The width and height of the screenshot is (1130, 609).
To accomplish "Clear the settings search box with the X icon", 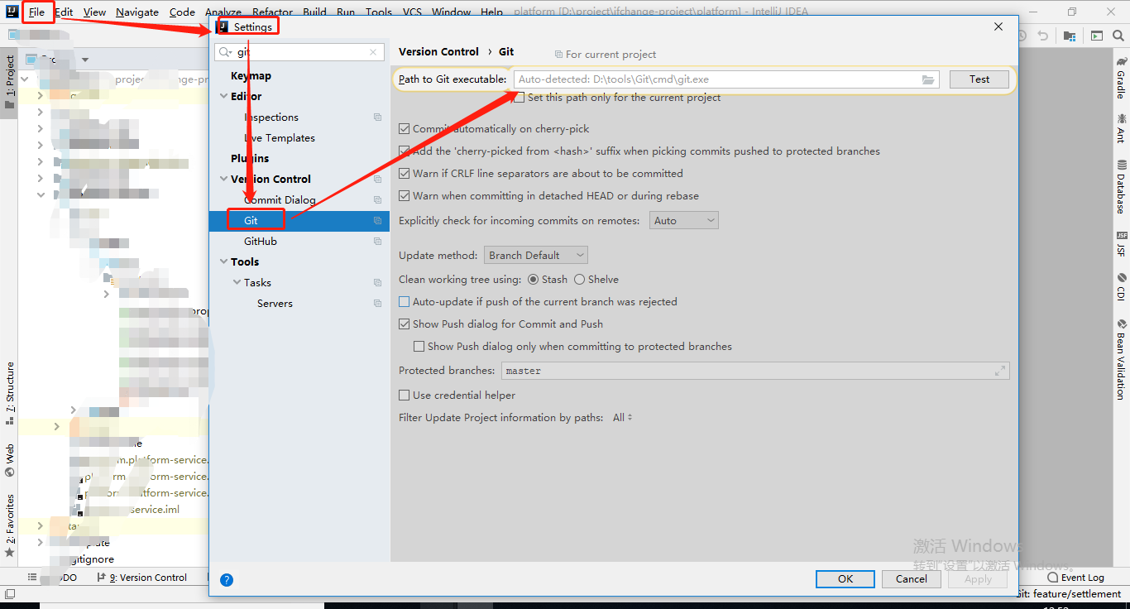I will coord(373,52).
